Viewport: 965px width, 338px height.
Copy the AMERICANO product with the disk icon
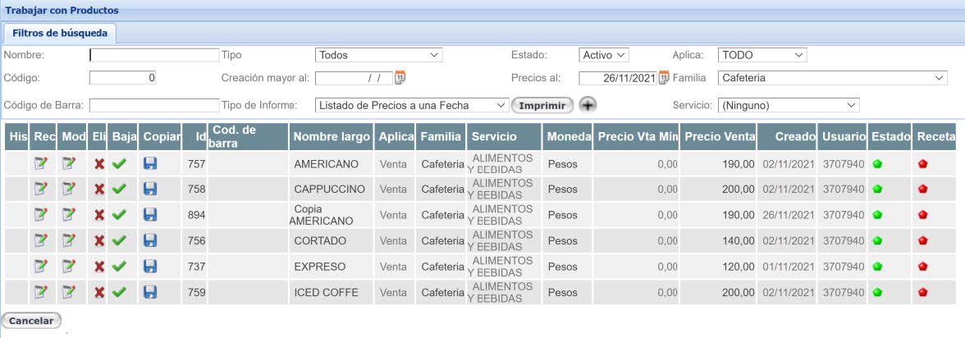150,164
